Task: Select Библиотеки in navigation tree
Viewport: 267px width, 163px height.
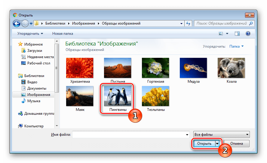Action: 31,76
